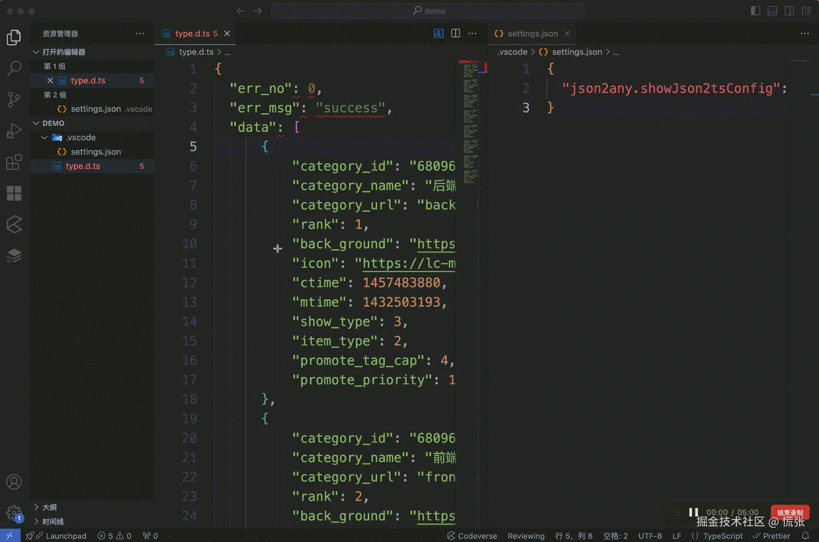Pause the screen recording
This screenshot has height=542, width=819.
click(x=693, y=512)
